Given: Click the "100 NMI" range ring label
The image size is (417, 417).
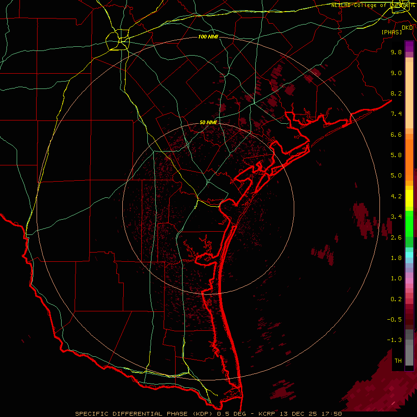Looking at the screenshot, I should pos(208,37).
